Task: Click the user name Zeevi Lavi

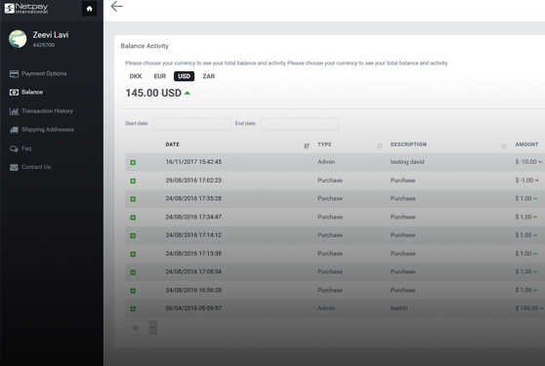Action: pos(51,35)
